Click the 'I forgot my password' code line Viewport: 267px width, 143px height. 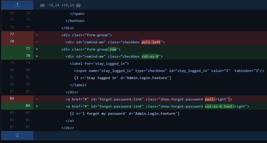125,114
